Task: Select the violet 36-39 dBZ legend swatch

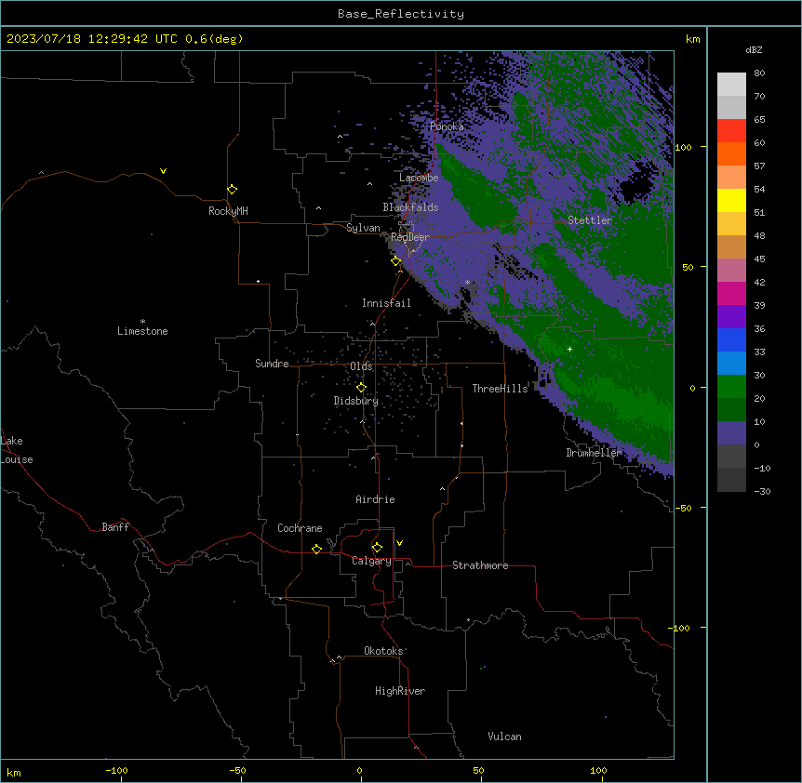Action: tap(731, 317)
